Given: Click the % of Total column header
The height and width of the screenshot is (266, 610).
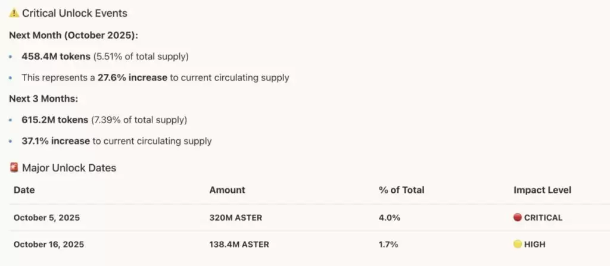Looking at the screenshot, I should [x=402, y=190].
